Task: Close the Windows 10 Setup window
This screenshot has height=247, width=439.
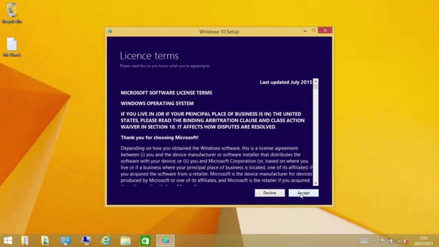Action: point(325,31)
